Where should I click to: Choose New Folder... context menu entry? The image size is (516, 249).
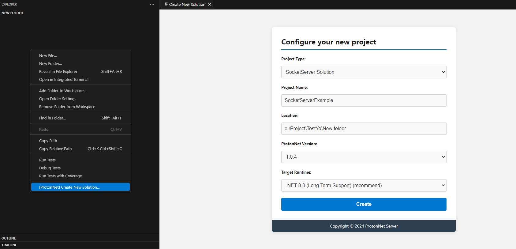click(80, 63)
